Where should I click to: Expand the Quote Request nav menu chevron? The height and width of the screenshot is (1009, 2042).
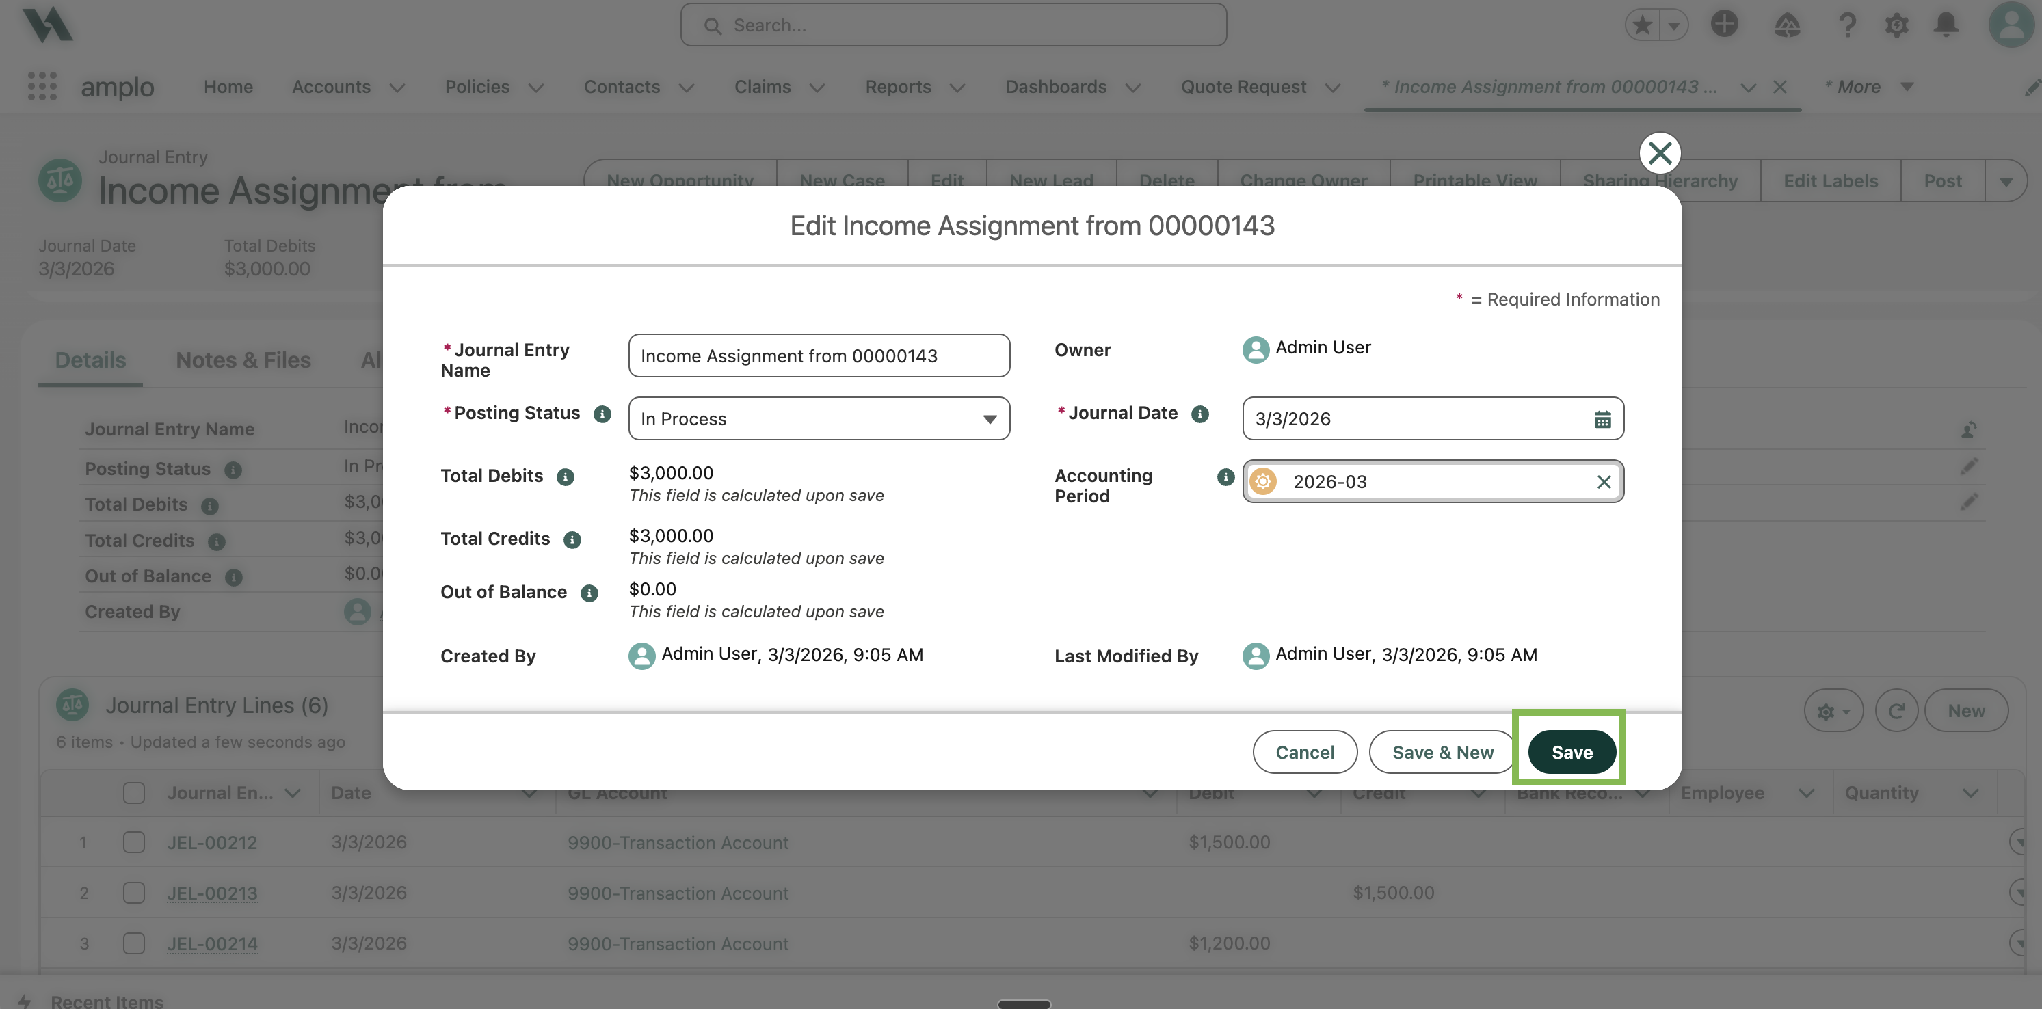1333,88
